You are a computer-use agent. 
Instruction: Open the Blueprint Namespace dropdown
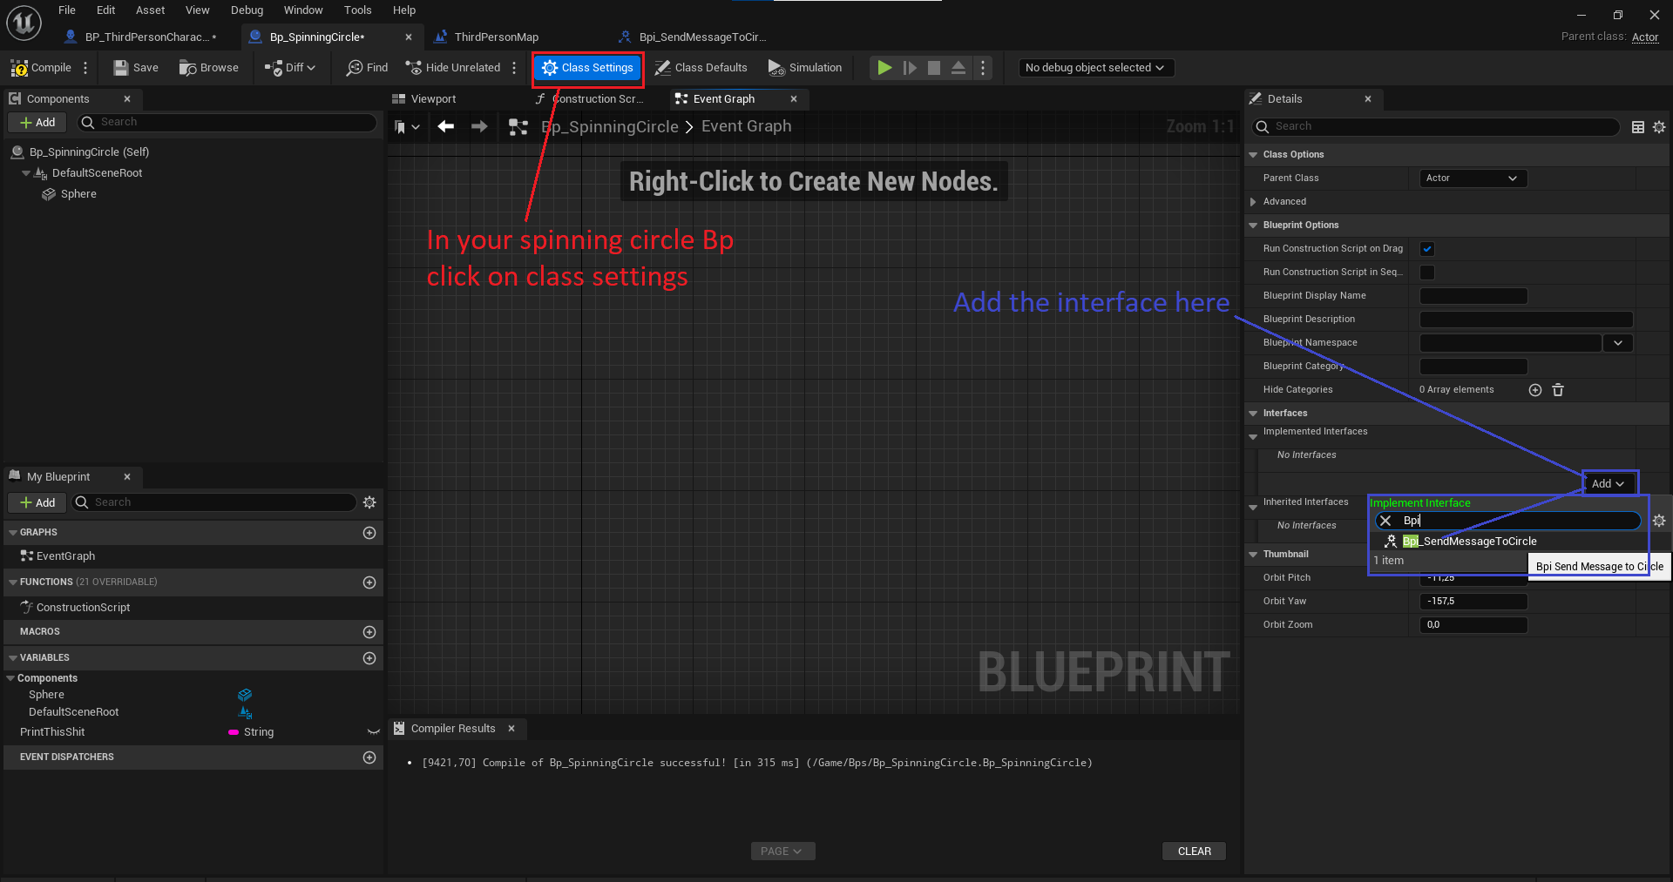click(x=1618, y=343)
